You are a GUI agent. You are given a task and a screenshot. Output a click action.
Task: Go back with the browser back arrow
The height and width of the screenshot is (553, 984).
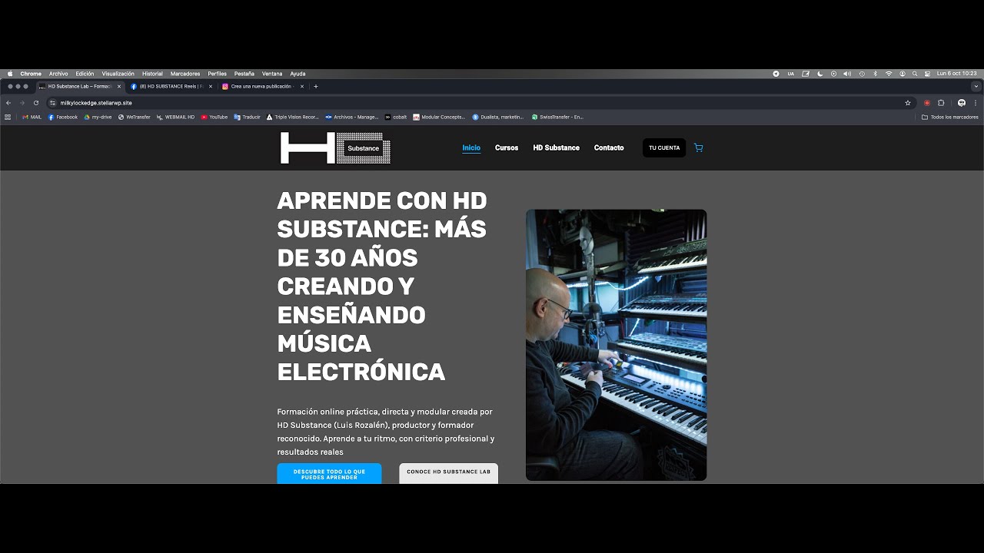(8, 103)
